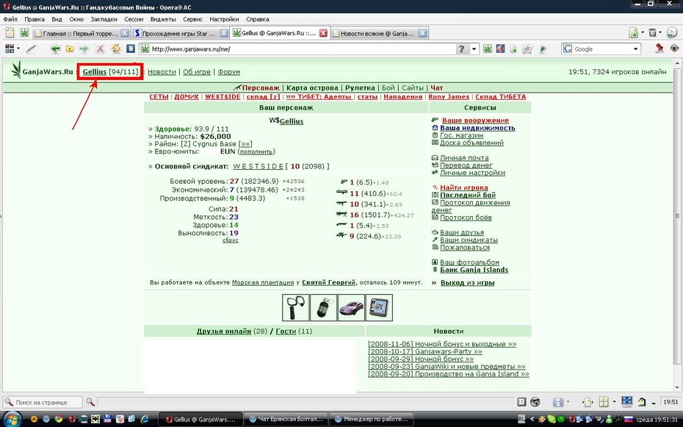Open the Карта острова navigation link
Screen dimensions: 683x427
click(312, 87)
